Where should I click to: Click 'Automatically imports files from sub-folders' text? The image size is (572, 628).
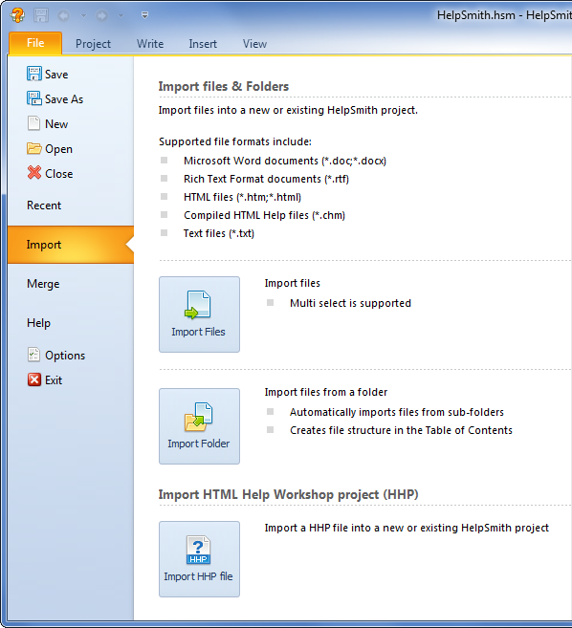click(x=397, y=412)
